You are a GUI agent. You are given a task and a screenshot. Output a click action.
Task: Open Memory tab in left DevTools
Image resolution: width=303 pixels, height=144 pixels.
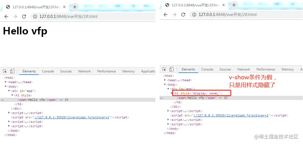(x=129, y=71)
